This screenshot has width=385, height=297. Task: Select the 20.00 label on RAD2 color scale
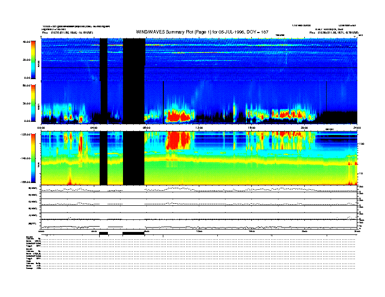pyautogui.click(x=27, y=60)
